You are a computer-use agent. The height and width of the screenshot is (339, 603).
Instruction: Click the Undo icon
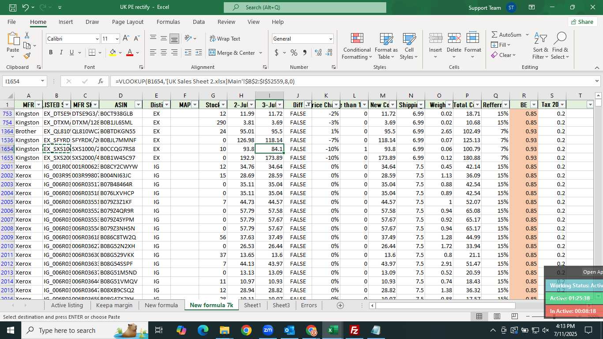click(26, 8)
